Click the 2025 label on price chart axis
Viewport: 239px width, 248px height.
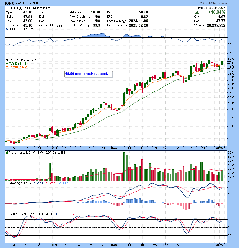[219, 149]
